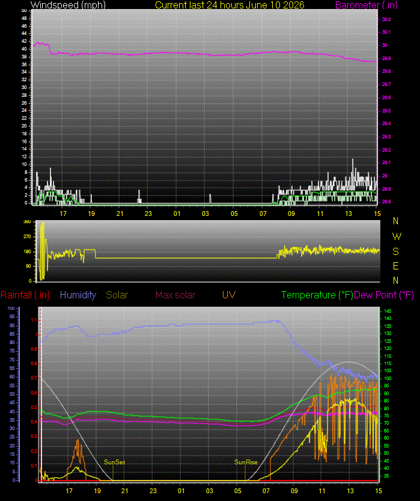The height and width of the screenshot is (501, 420).
Task: Click the 'UV' legend label
Action: (229, 295)
